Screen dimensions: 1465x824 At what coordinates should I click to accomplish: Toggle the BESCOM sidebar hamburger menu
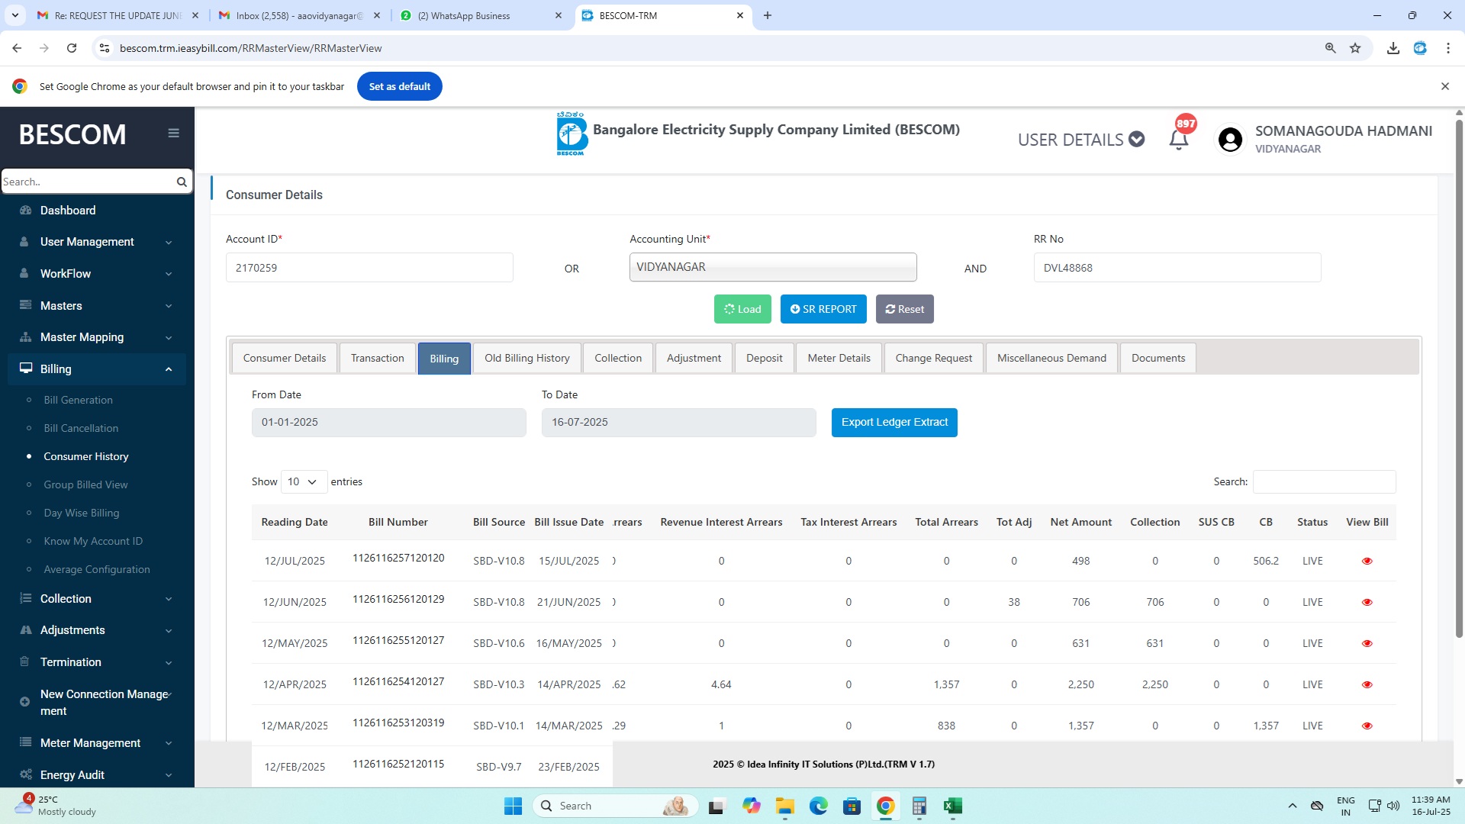[174, 133]
